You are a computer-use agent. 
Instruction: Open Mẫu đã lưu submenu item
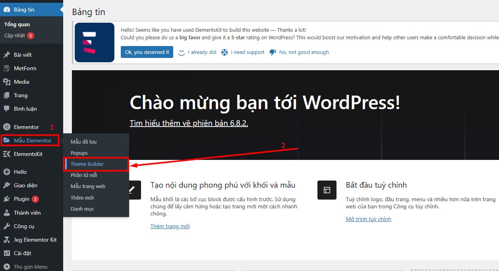click(83, 142)
